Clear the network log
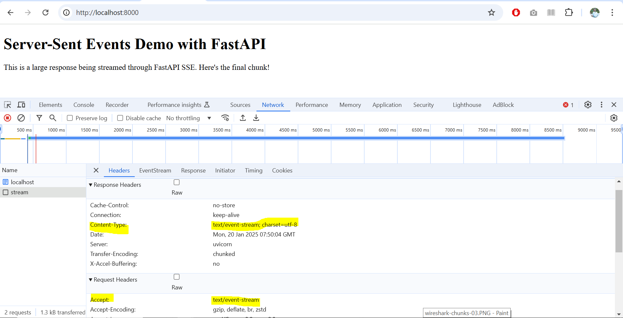 tap(21, 118)
